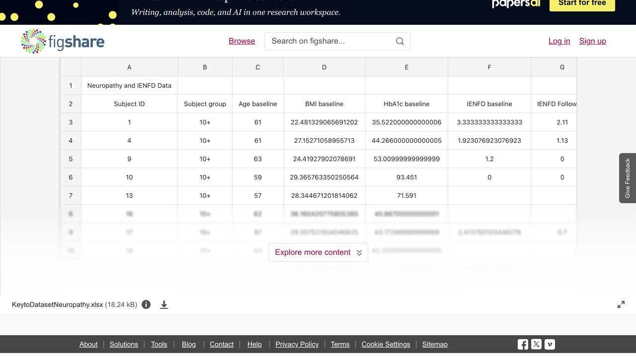Viewport: 636px width, 357px height.
Task: Click the cell value 22.481329065691202
Action: 324,122
